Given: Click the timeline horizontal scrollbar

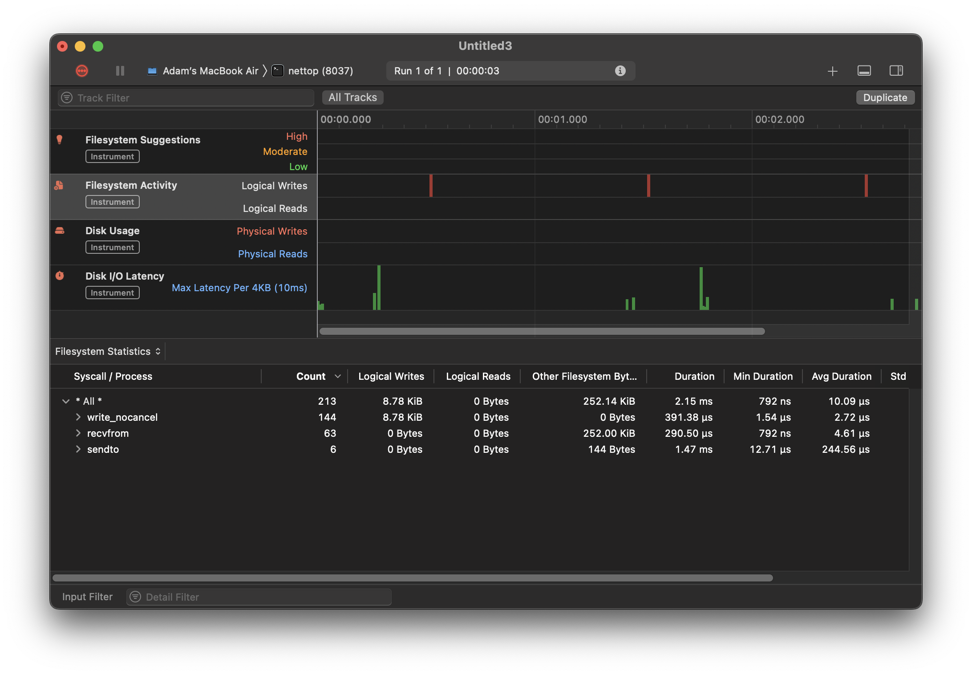Looking at the screenshot, I should pos(542,331).
